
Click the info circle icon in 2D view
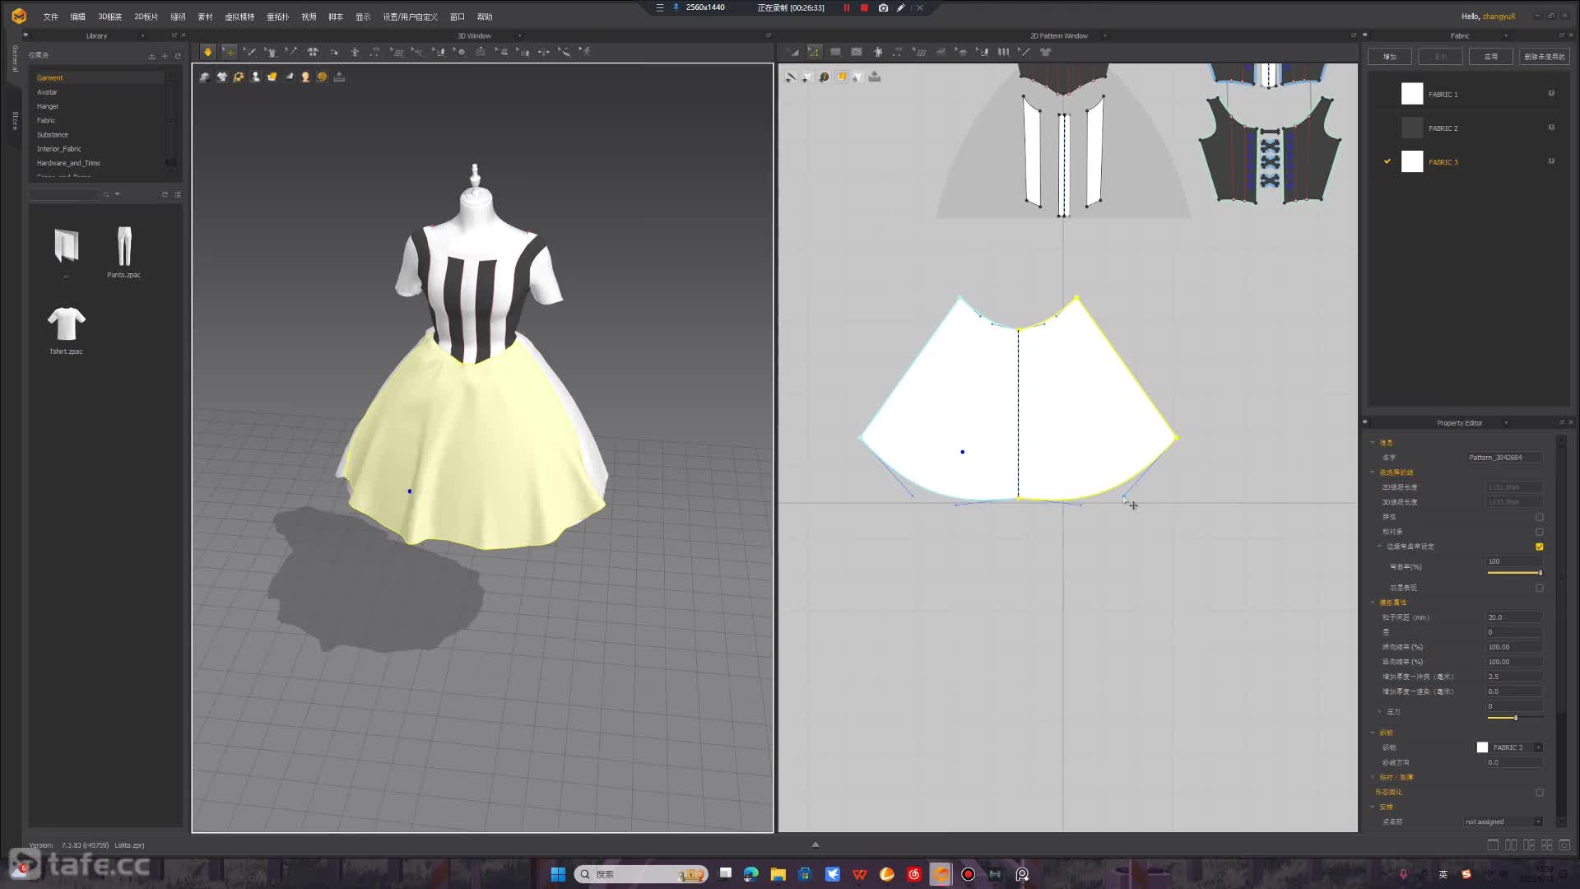pos(824,77)
